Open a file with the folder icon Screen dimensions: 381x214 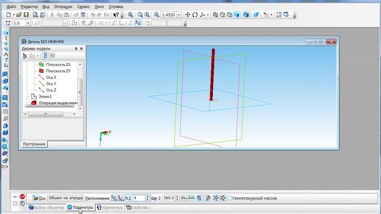tap(18, 15)
